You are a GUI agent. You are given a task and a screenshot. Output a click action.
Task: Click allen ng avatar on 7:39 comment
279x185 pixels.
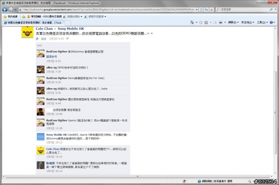coord(41,69)
